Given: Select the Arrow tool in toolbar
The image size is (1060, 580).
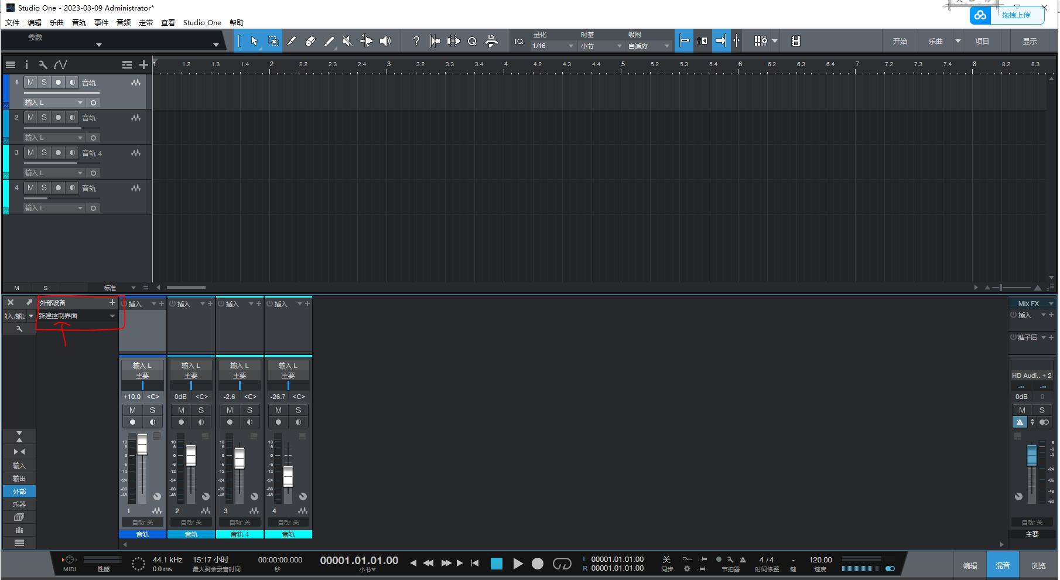Looking at the screenshot, I should click(x=254, y=41).
